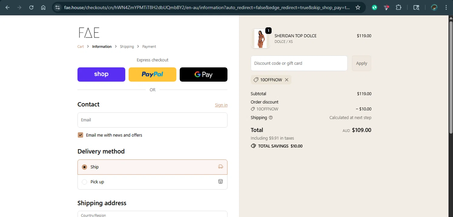Click the product quantity badge

pyautogui.click(x=268, y=30)
